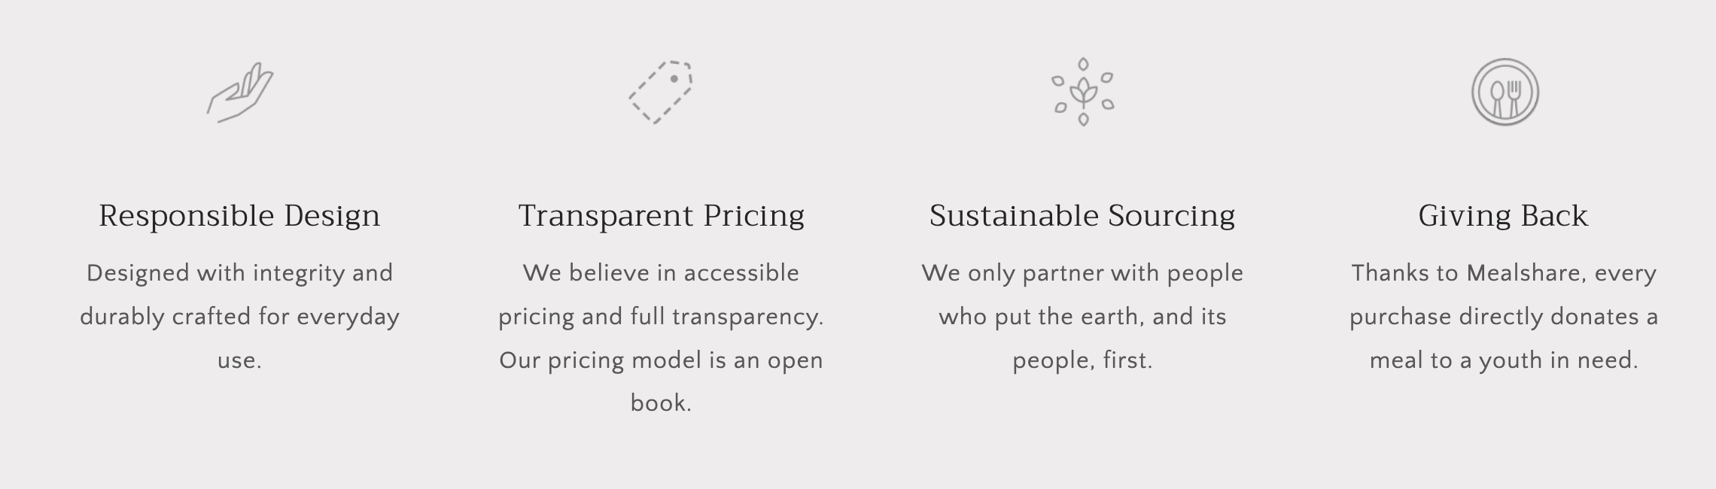
Task: Click the line "who put the earth, and its"
Action: tap(1082, 317)
